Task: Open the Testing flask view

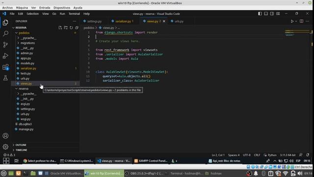Action: (5, 78)
